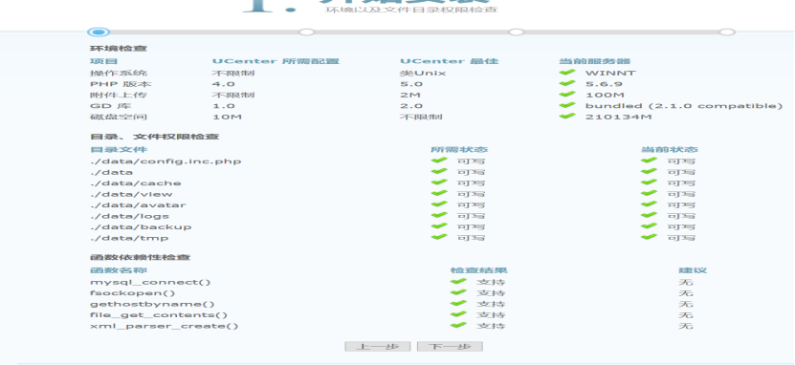The image size is (795, 365).
Task: Click 所需状态 checkmark for ./data/tmp
Action: (x=439, y=237)
